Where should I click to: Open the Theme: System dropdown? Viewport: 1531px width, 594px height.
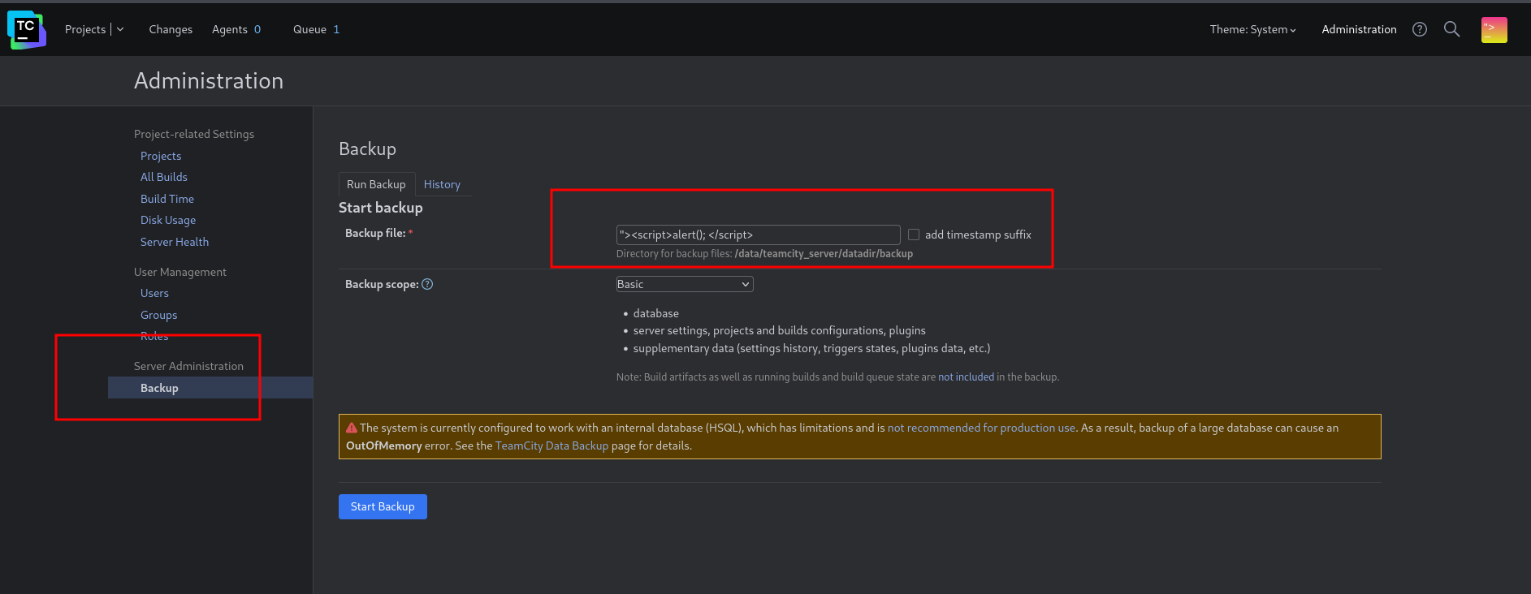point(1252,29)
